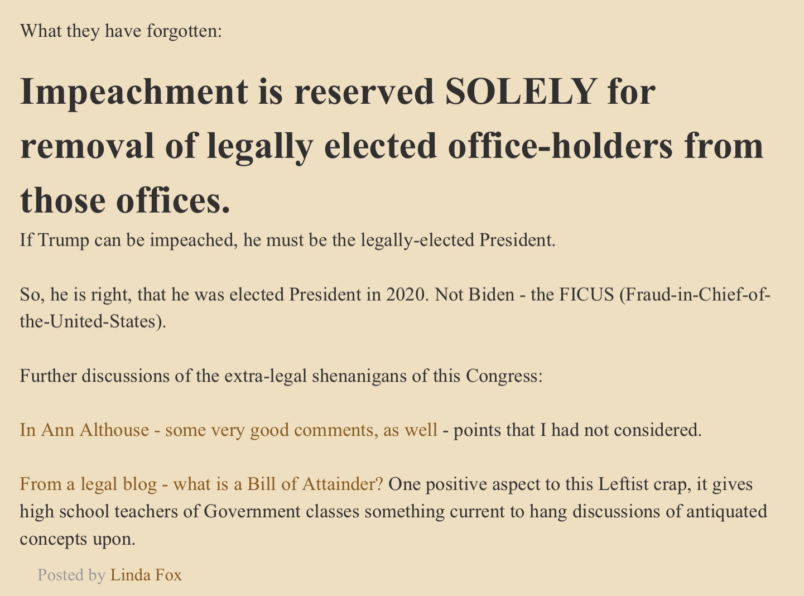Click the text 'points that I had not considered'
This screenshot has height=596, width=804.
pos(577,430)
